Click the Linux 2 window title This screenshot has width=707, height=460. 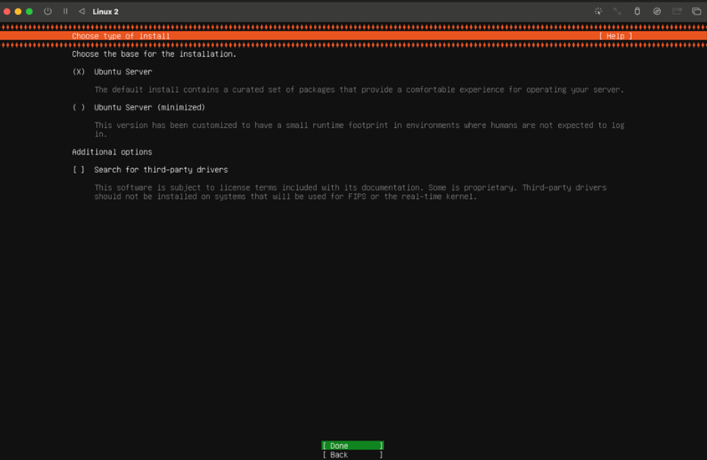click(x=105, y=12)
